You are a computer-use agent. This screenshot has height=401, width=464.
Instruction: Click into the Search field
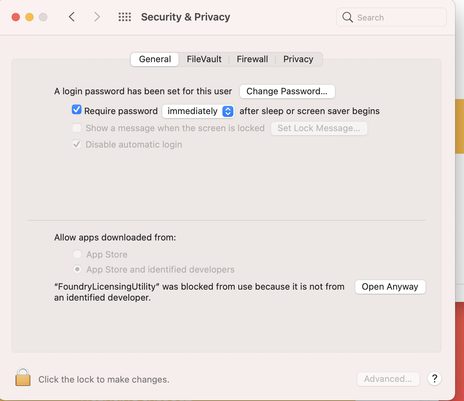coord(391,17)
